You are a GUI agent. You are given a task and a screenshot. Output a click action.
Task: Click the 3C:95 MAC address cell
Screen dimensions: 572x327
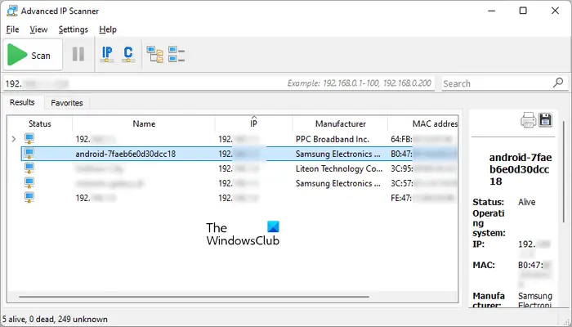point(423,168)
